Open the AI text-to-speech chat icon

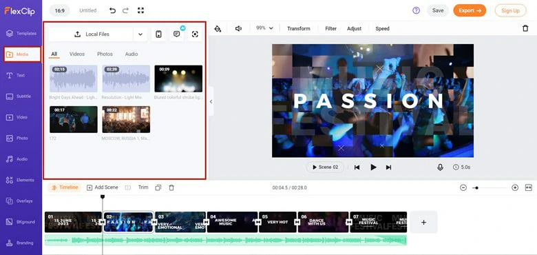tap(177, 34)
